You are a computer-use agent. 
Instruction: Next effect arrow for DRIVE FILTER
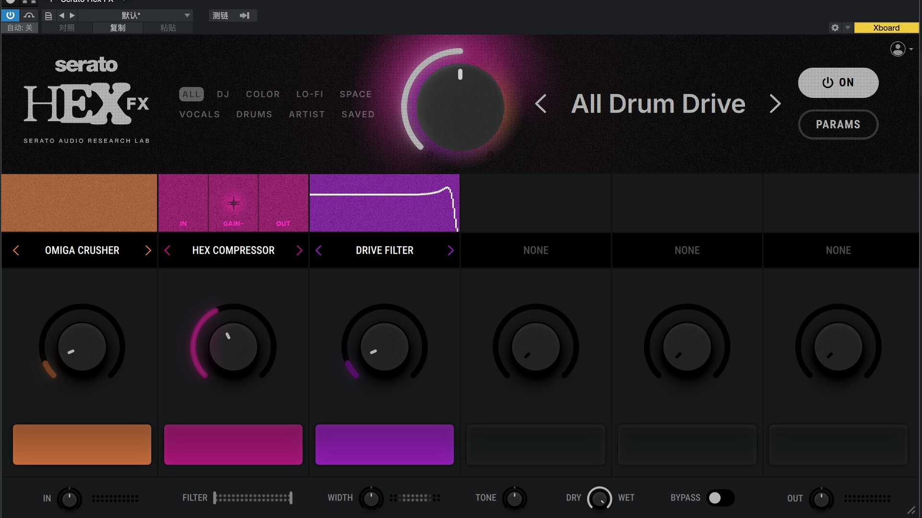(x=450, y=250)
